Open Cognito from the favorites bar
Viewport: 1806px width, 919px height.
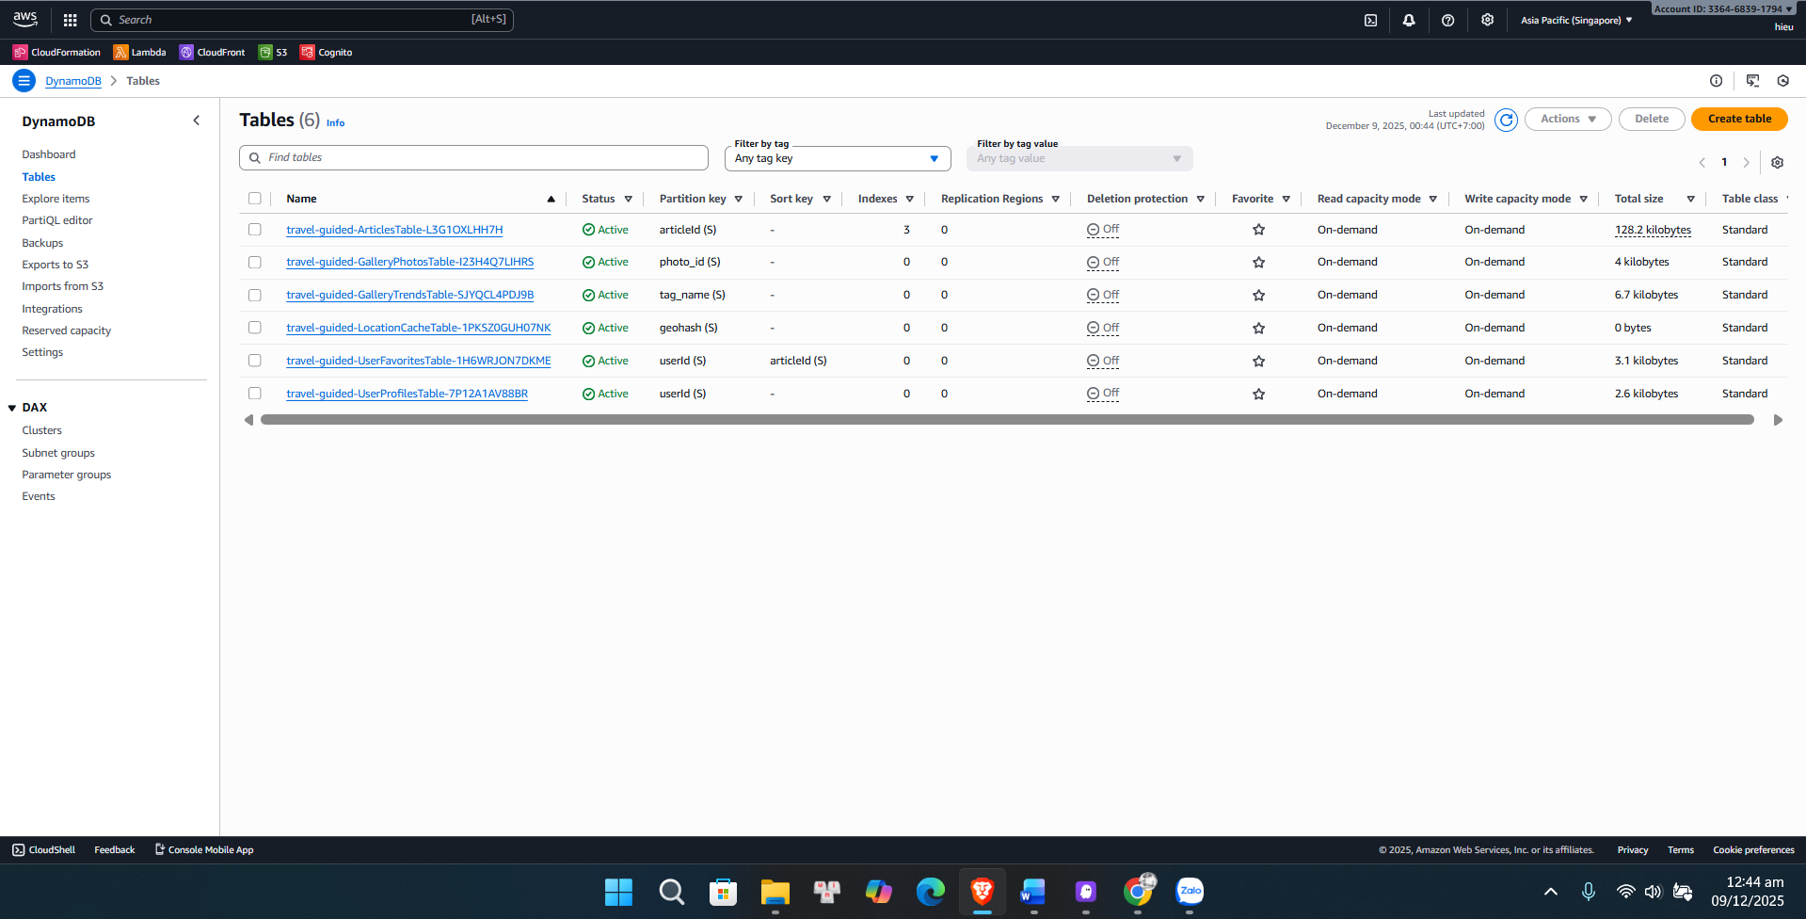326,52
